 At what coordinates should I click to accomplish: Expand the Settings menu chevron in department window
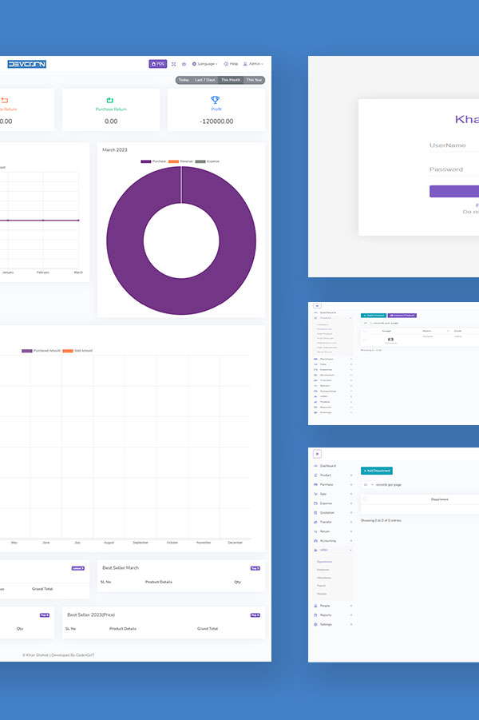tap(351, 624)
